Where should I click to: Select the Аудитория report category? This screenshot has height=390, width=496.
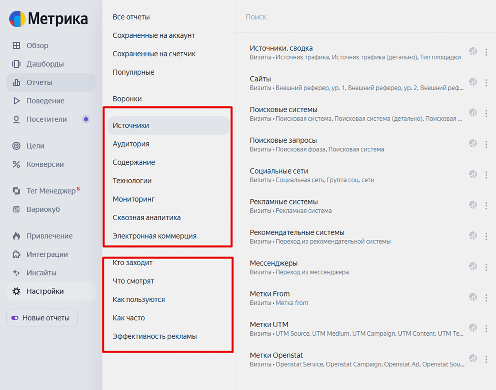click(x=131, y=144)
